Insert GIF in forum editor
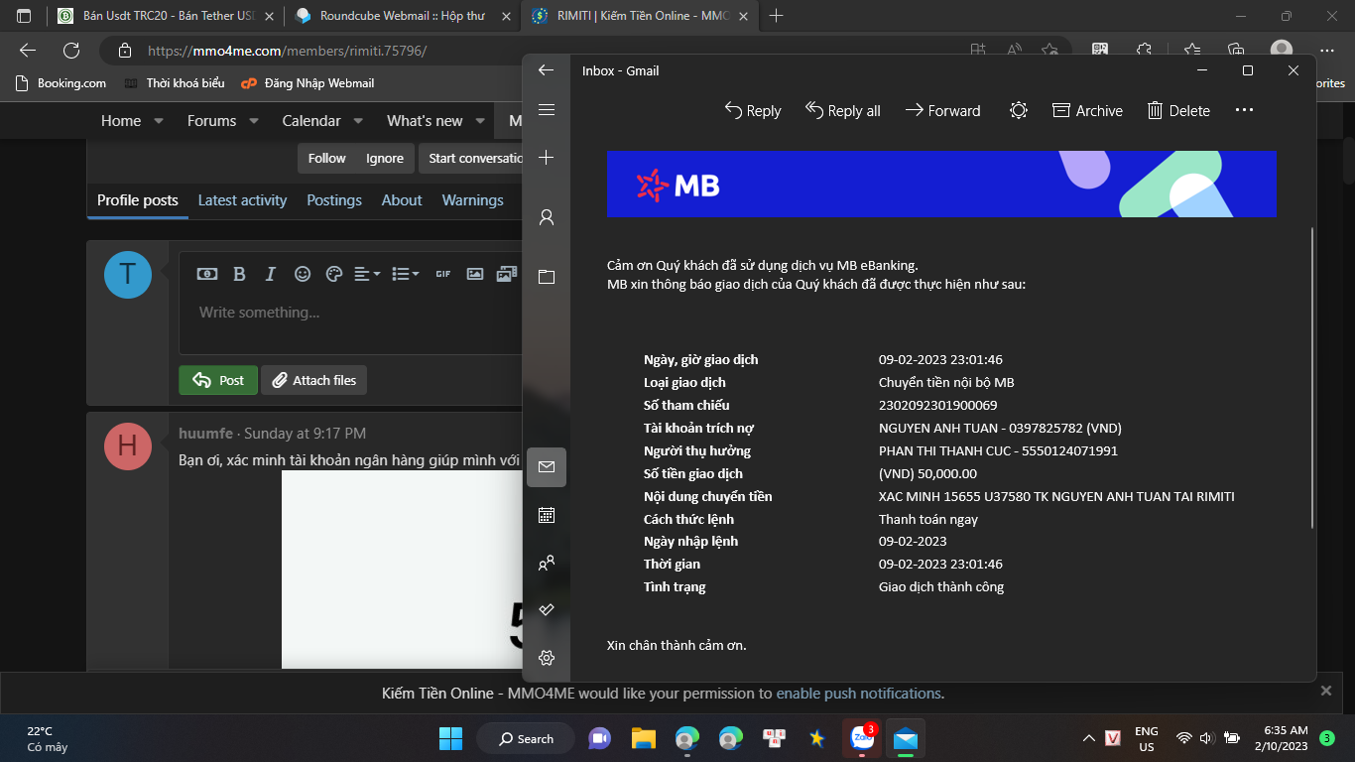Image resolution: width=1355 pixels, height=762 pixels. 443,274
